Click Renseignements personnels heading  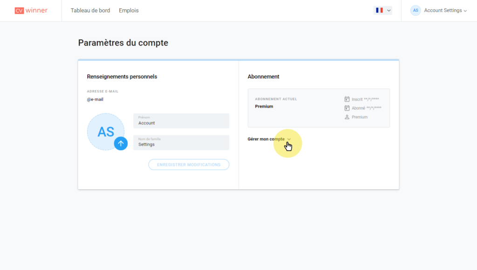coord(122,77)
